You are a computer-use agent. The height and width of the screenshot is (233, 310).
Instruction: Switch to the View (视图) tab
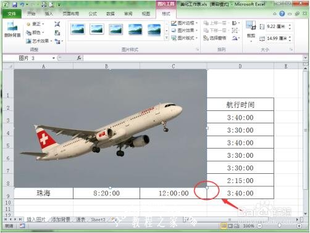pyautogui.click(x=146, y=14)
